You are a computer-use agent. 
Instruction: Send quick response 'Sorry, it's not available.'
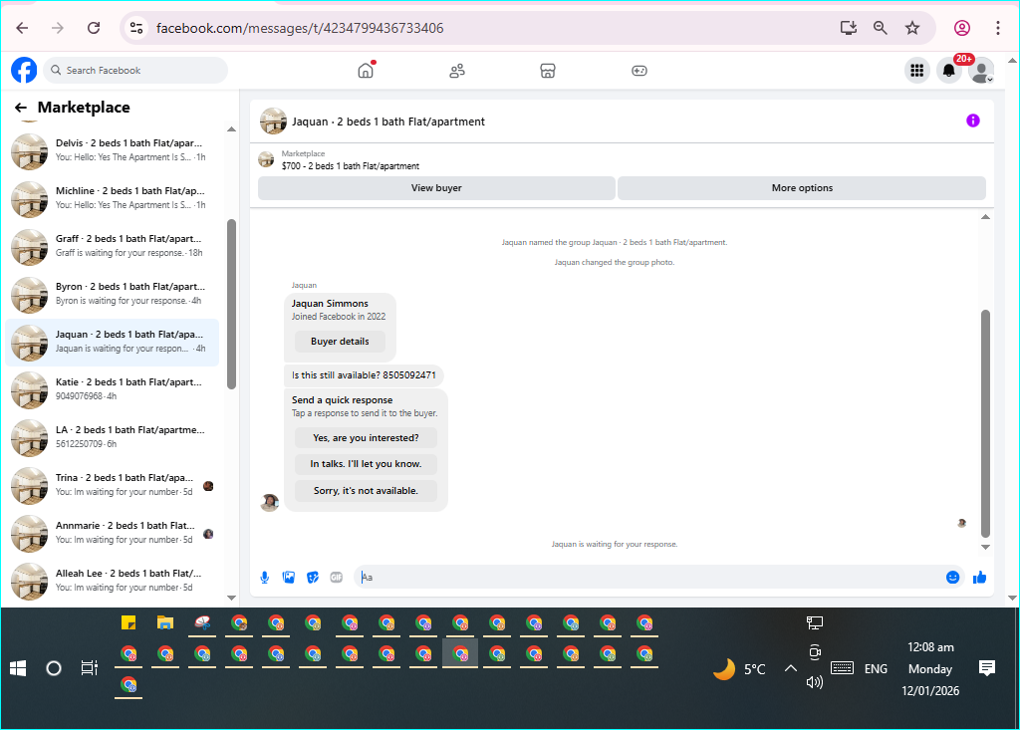coord(366,491)
